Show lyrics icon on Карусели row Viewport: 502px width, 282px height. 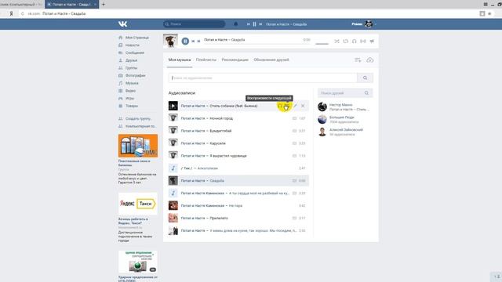click(x=295, y=143)
